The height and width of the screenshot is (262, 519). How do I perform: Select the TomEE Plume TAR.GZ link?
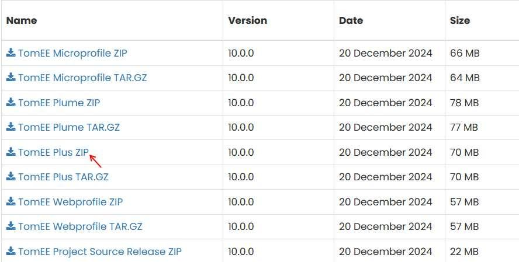pos(69,127)
